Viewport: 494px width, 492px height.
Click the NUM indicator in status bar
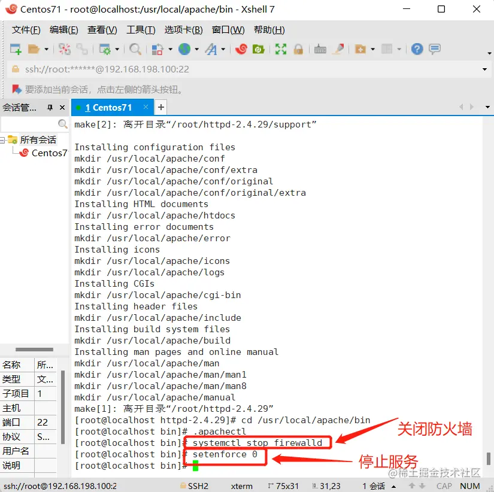pos(469,486)
